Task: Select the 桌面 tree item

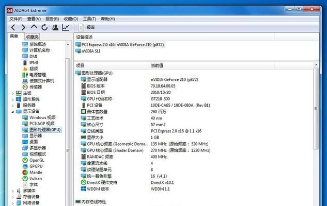Action: click(30, 142)
